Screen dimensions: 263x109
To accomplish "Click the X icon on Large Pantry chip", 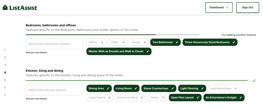I will pos(109,98).
